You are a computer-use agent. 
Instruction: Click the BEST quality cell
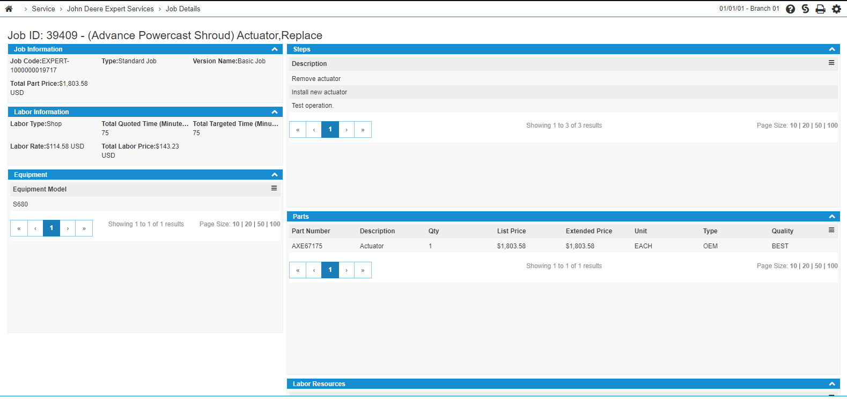780,246
